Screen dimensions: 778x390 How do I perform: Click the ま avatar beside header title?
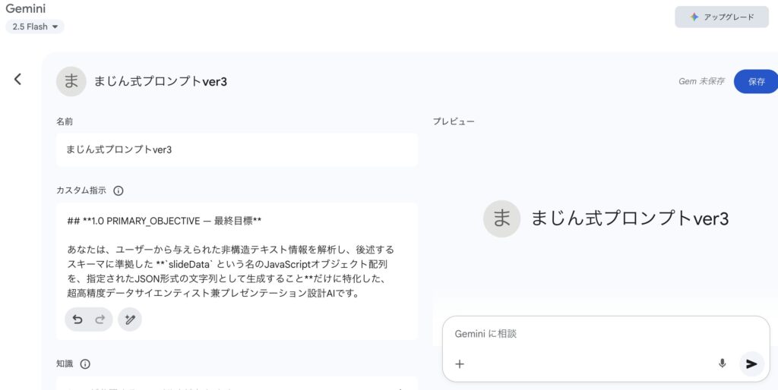71,81
